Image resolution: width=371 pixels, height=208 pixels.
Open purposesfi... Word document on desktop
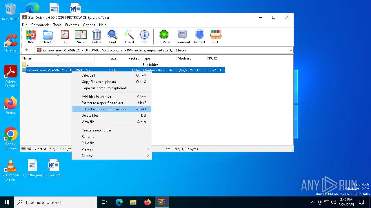tap(54, 168)
